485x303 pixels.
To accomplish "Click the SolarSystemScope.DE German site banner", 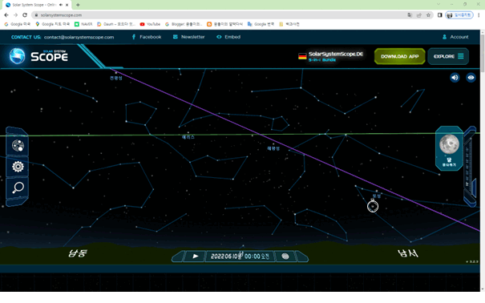I will coord(330,56).
